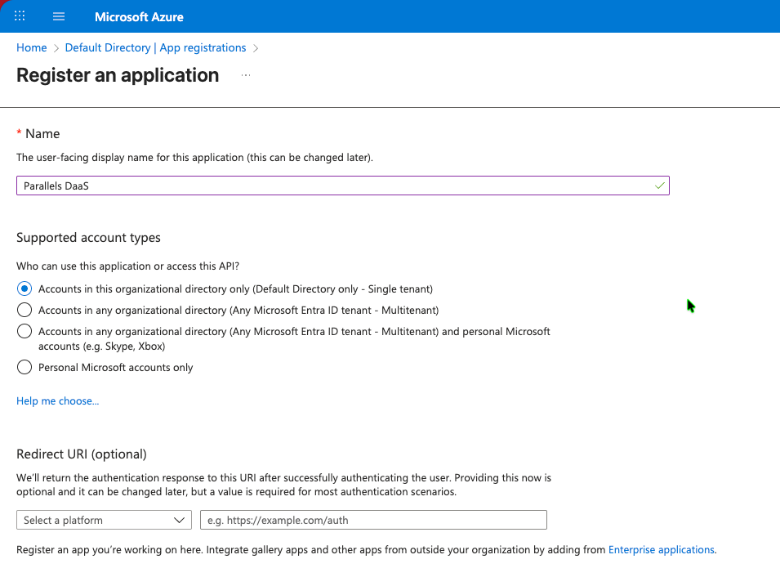Click the Microsoft Azure header title
Screen dimensions: 780x586
[x=139, y=16]
